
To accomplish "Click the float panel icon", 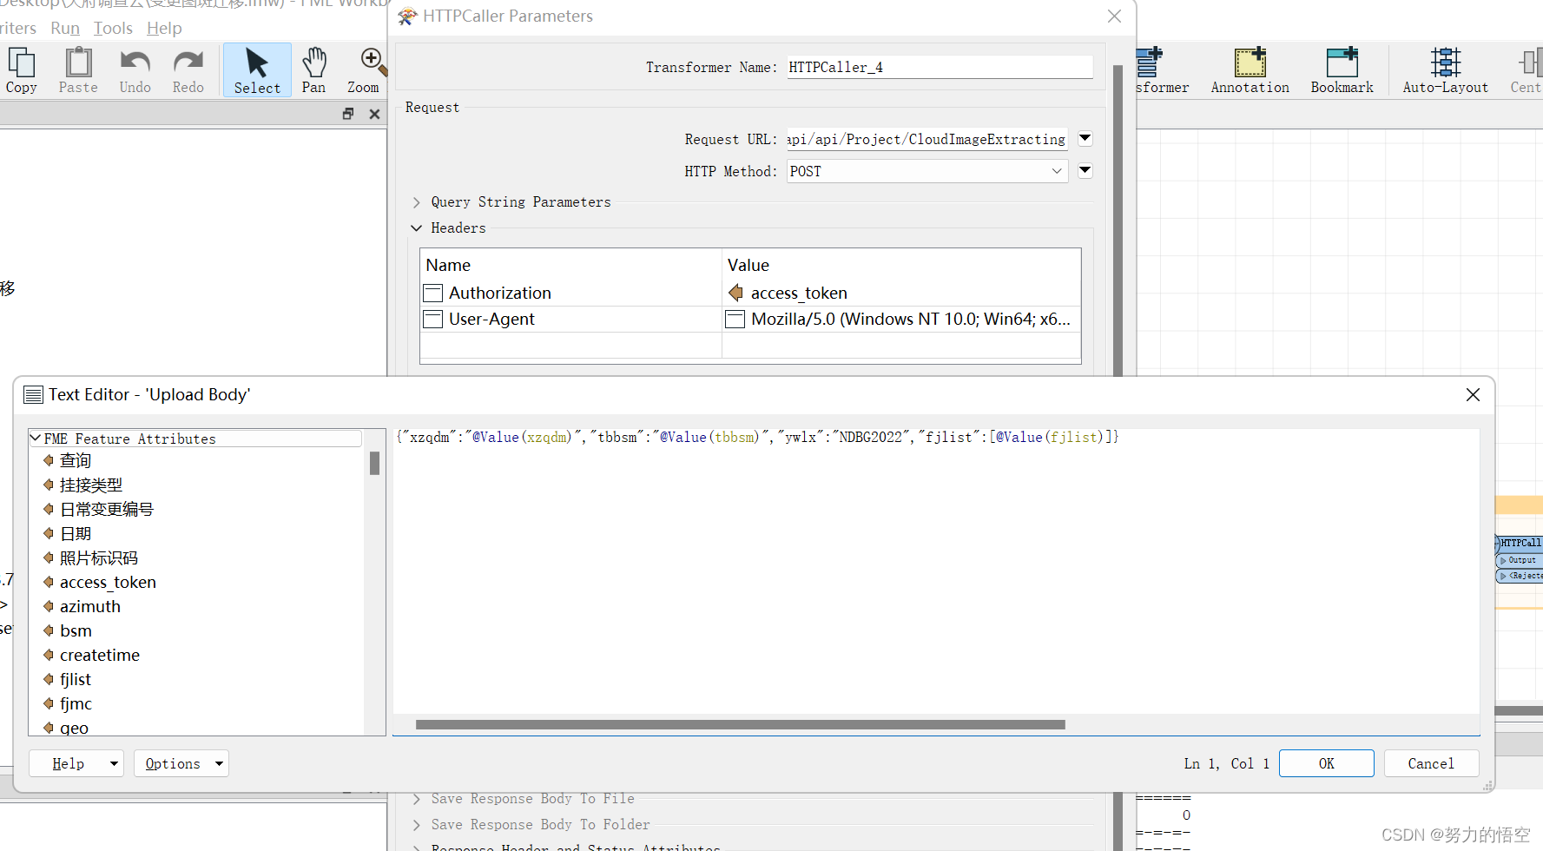I will pyautogui.click(x=348, y=114).
